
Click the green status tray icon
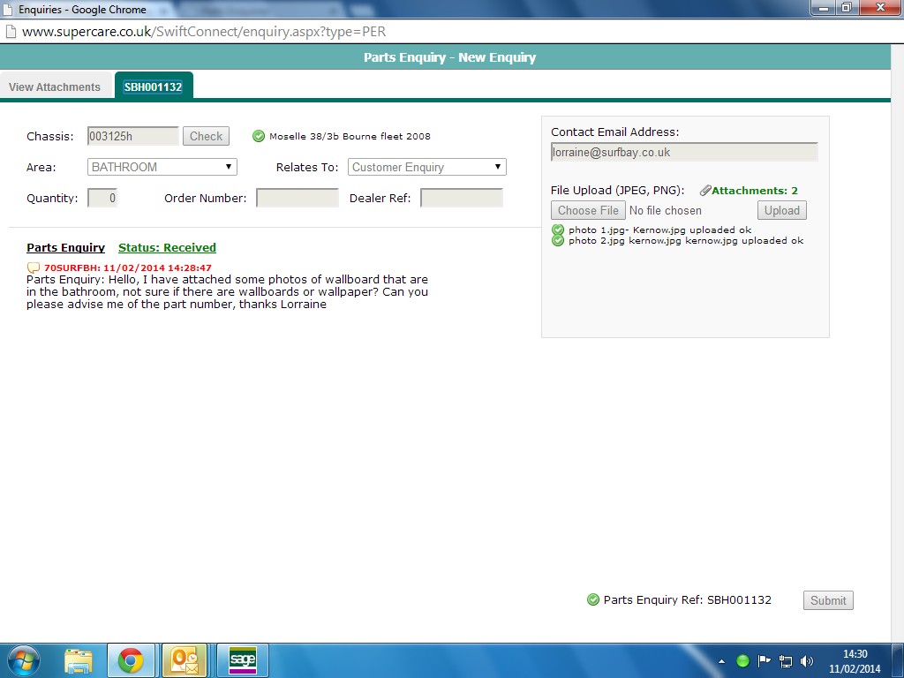[x=742, y=661]
